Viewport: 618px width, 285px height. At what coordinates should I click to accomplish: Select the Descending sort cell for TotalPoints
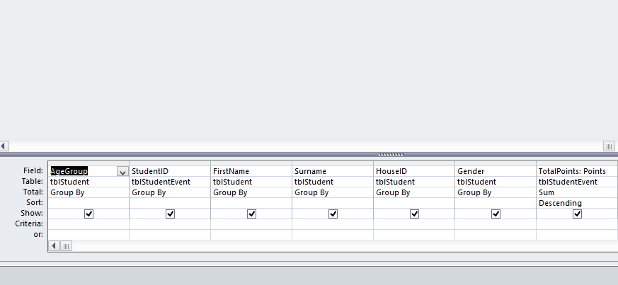coord(577,203)
